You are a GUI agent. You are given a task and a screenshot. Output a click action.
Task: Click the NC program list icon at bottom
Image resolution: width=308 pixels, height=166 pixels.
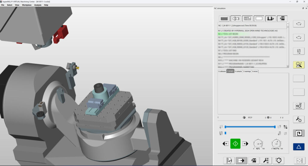tap(228, 161)
